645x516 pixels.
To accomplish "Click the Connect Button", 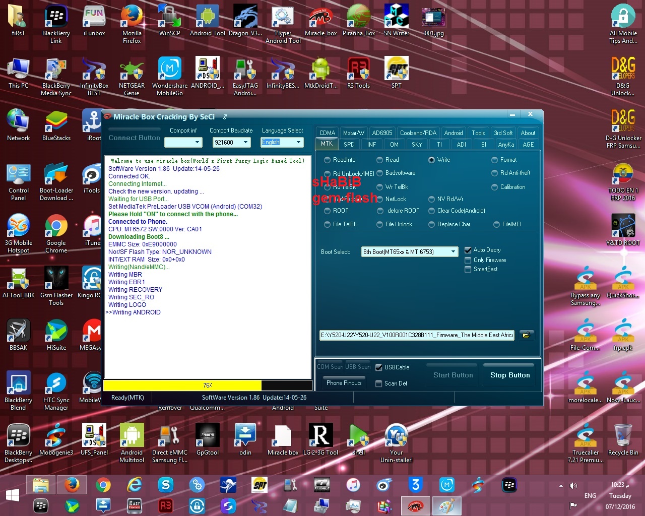I will tap(134, 138).
